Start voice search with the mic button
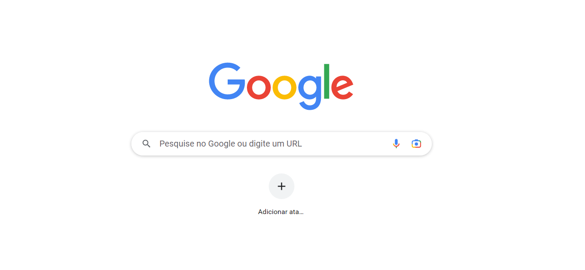 [x=396, y=144]
